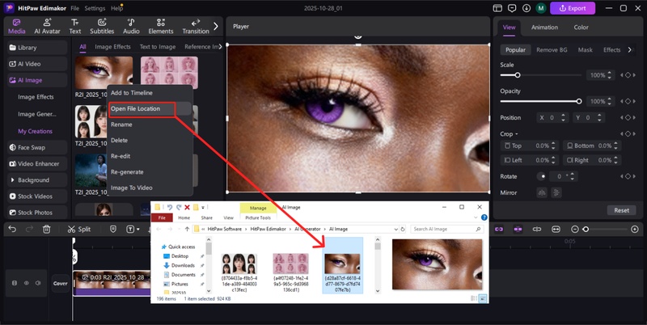Open the download center icon in title bar
Image resolution: width=647 pixels, height=325 pixels.
coord(526,8)
